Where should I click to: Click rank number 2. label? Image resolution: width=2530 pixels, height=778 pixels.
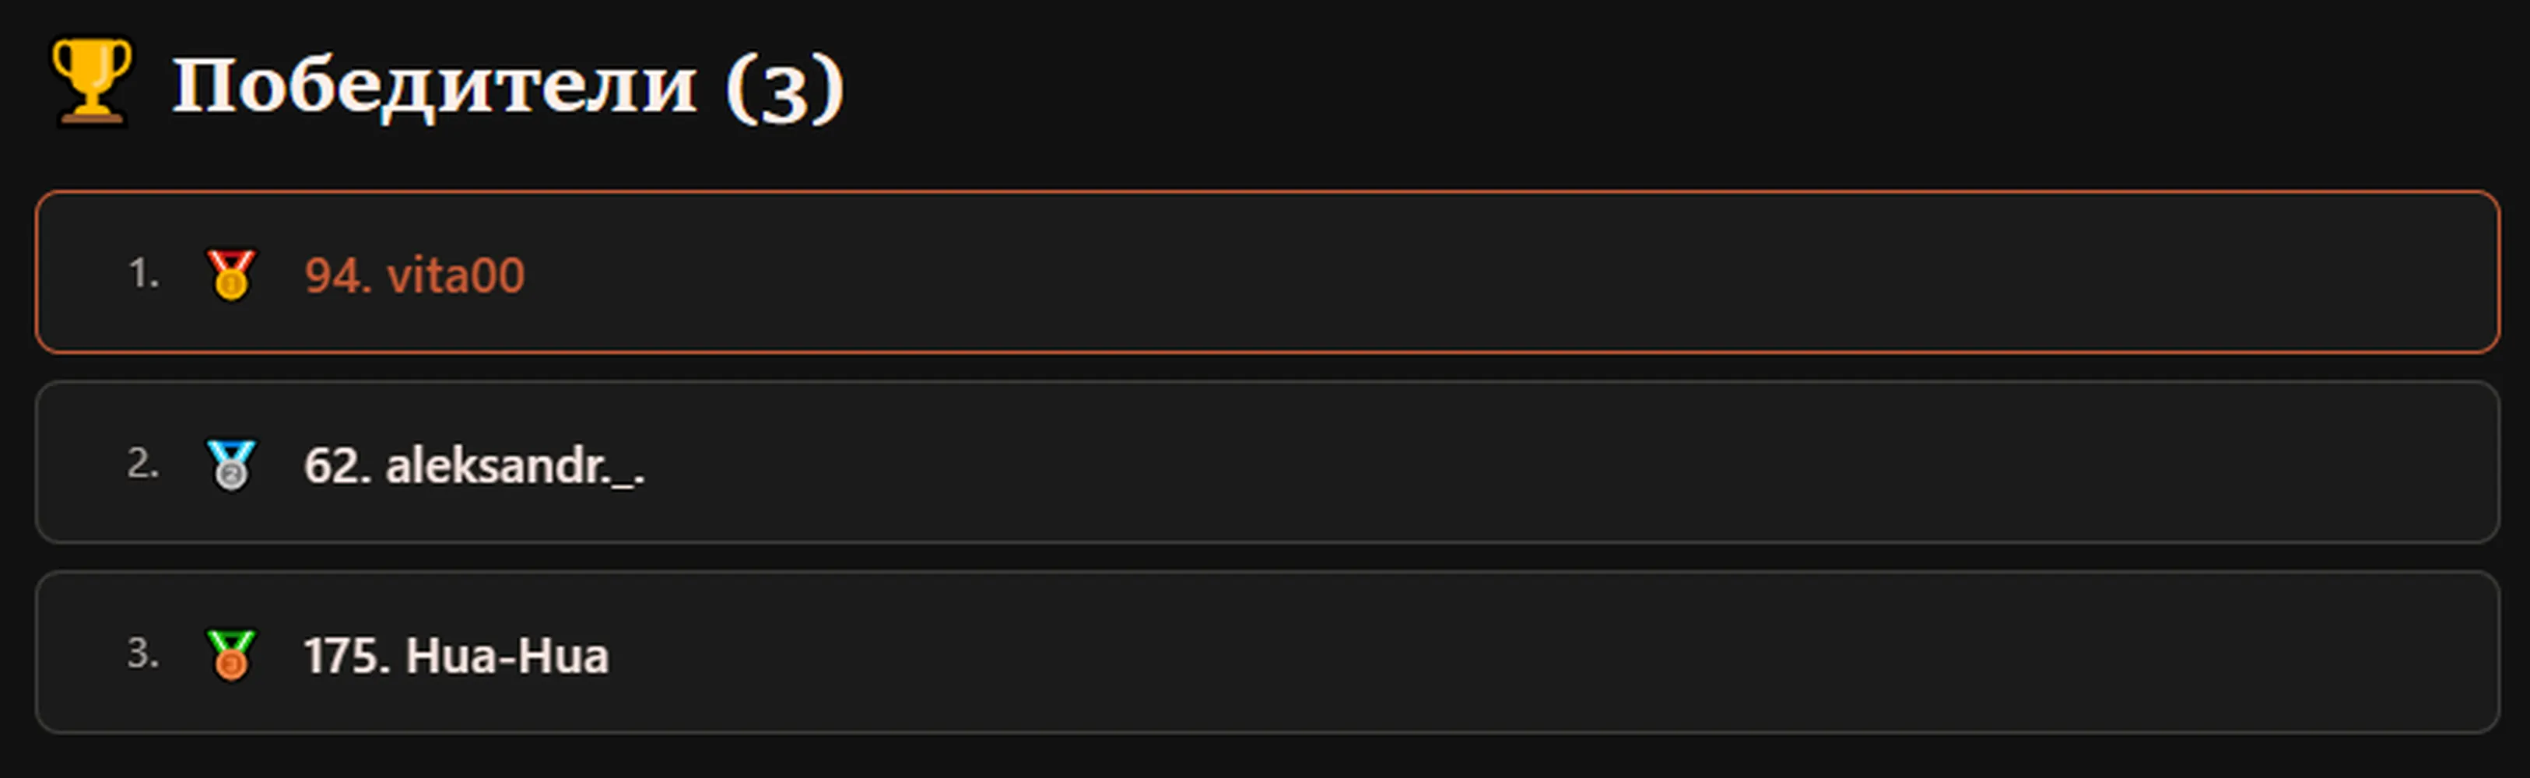(x=143, y=464)
